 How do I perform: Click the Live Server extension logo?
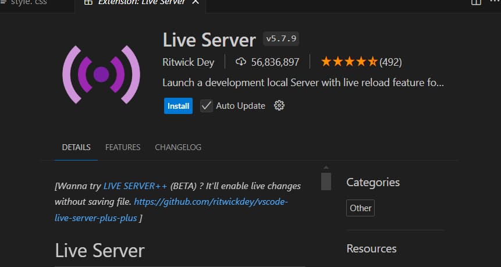tap(101, 74)
